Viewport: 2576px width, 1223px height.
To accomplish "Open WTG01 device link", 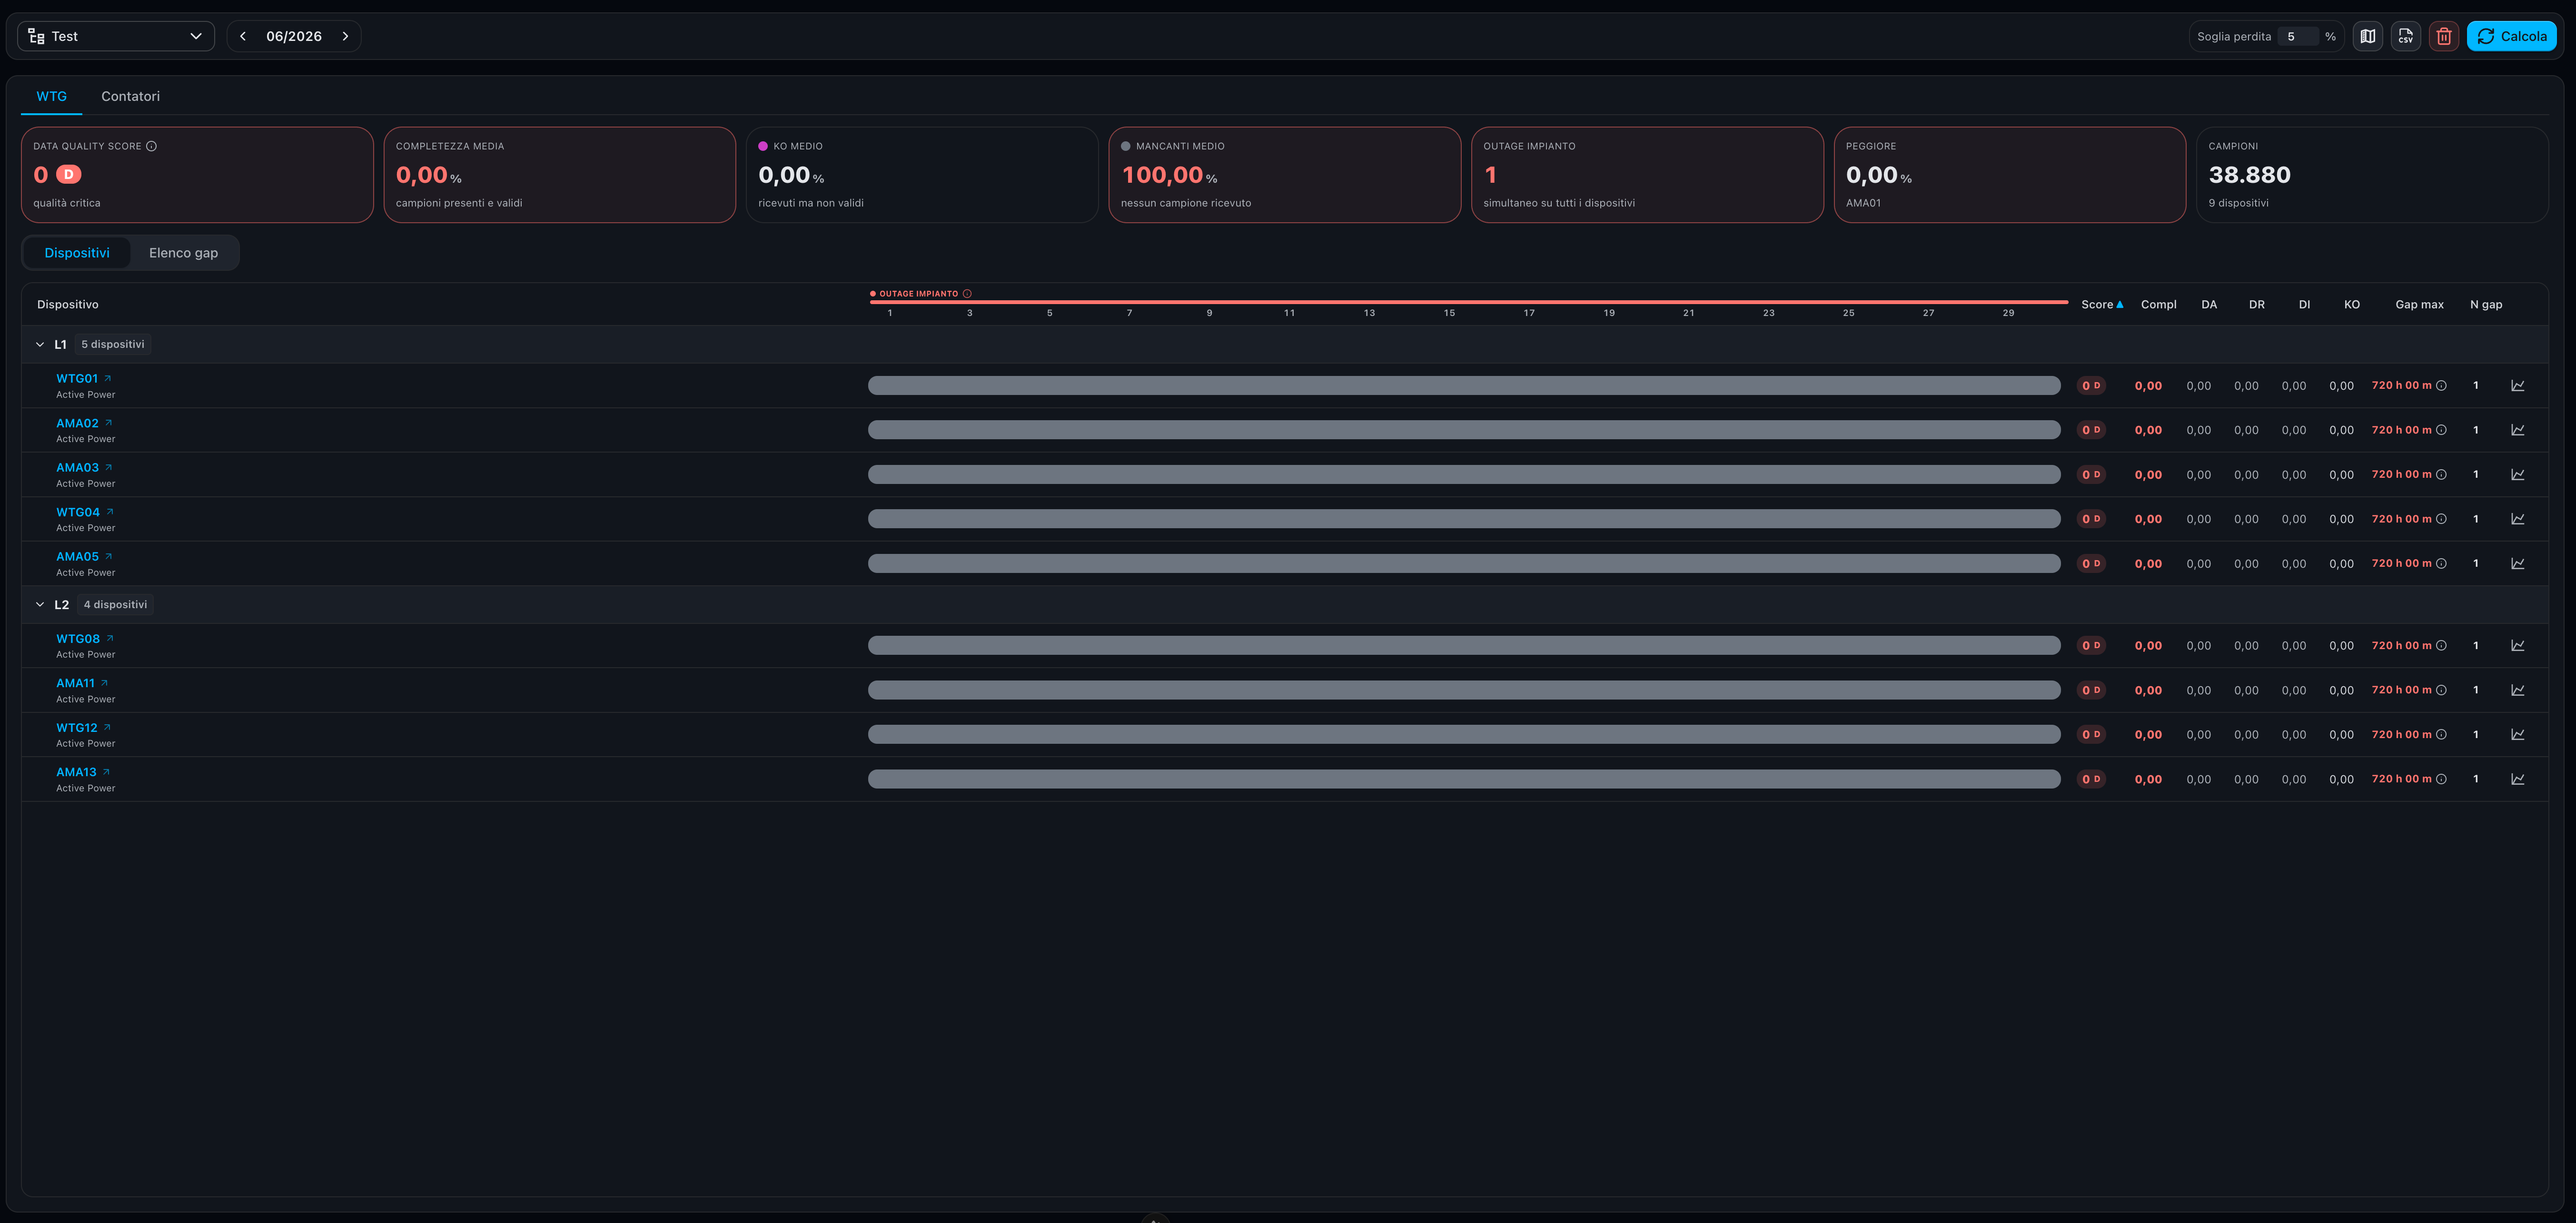I will coord(83,378).
